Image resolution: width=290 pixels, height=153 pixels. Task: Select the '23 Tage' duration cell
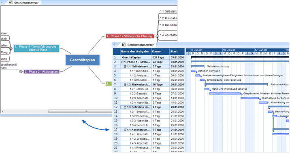tap(160, 62)
